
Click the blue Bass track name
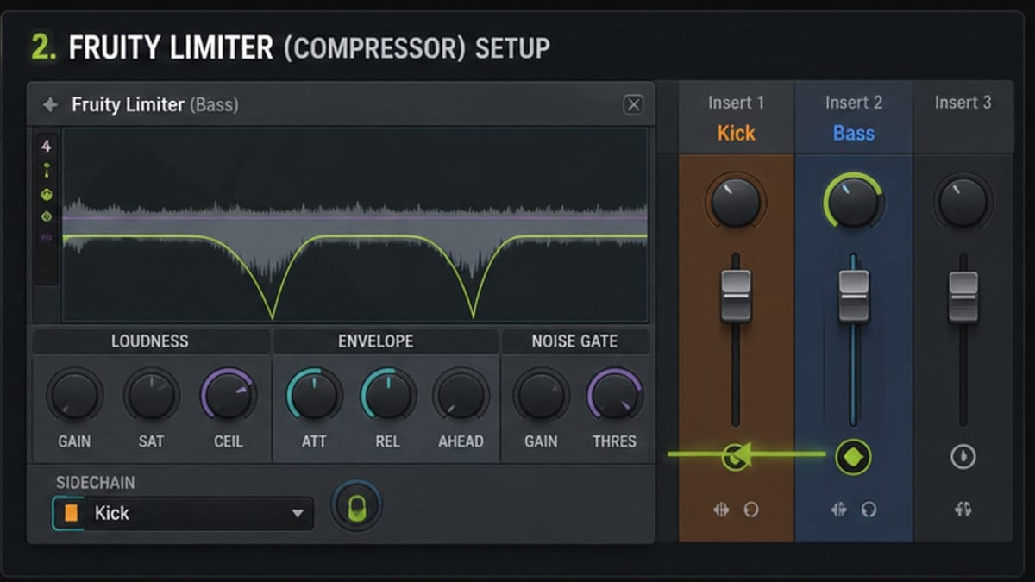pos(853,134)
